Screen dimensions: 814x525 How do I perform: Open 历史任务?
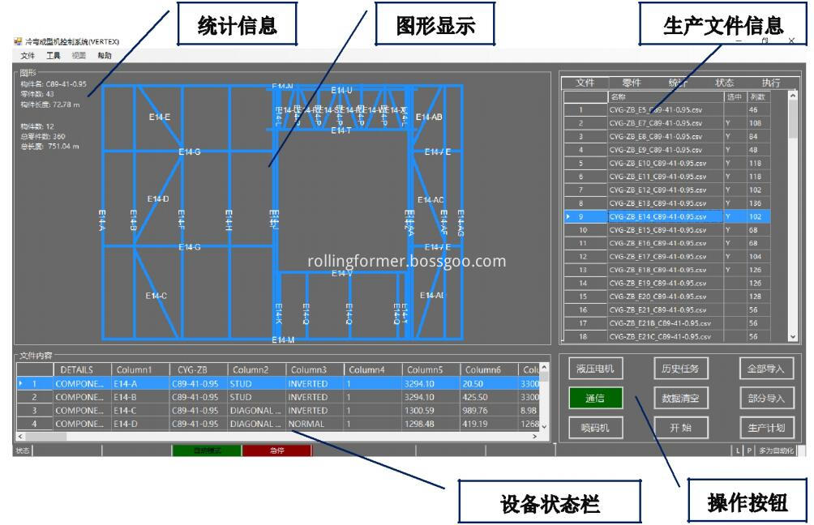[x=680, y=369]
